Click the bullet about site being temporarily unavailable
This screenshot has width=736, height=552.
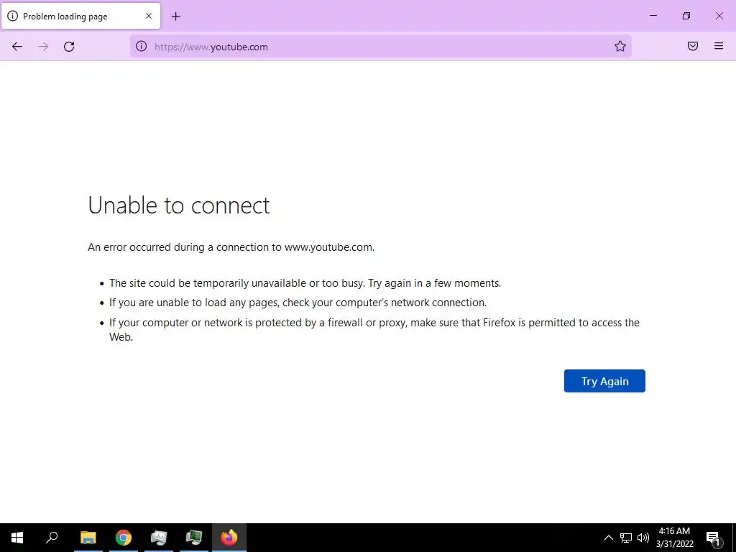[305, 283]
